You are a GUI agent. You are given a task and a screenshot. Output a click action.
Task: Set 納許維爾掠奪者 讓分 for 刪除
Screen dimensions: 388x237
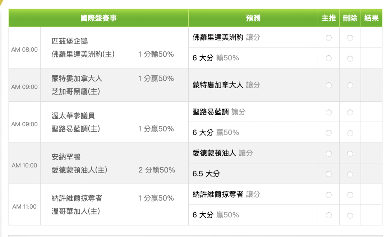(x=350, y=195)
